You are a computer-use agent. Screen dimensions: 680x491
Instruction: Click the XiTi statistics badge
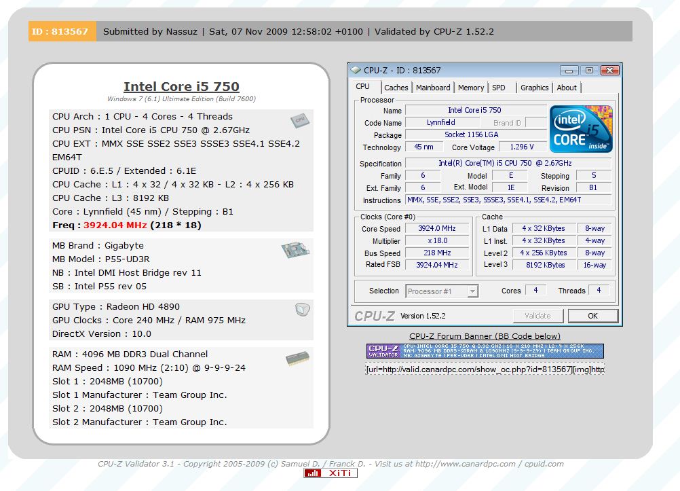pos(330,473)
